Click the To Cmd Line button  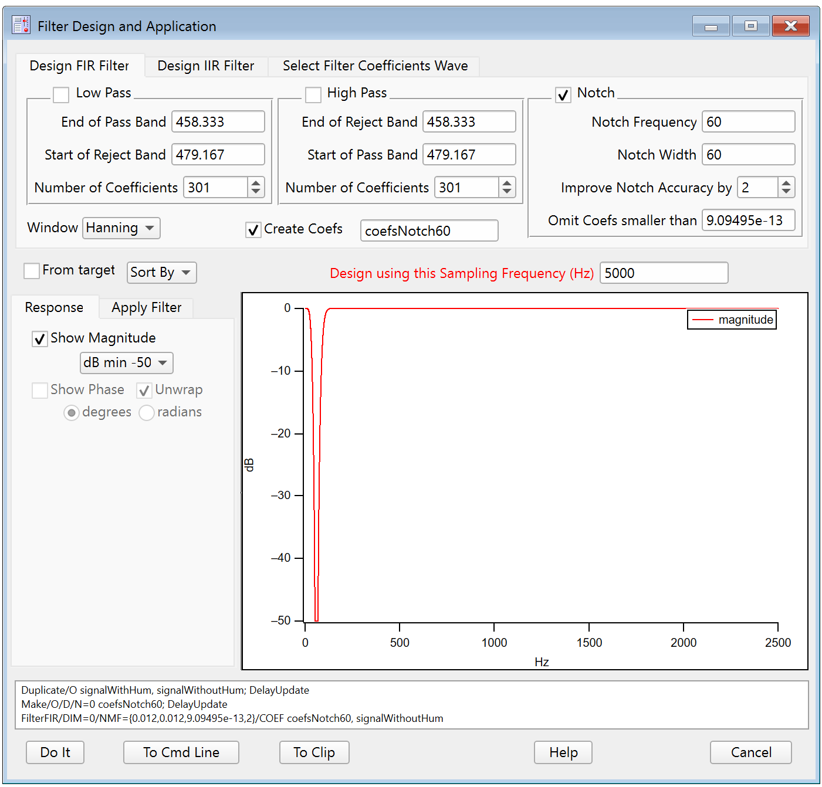(181, 752)
